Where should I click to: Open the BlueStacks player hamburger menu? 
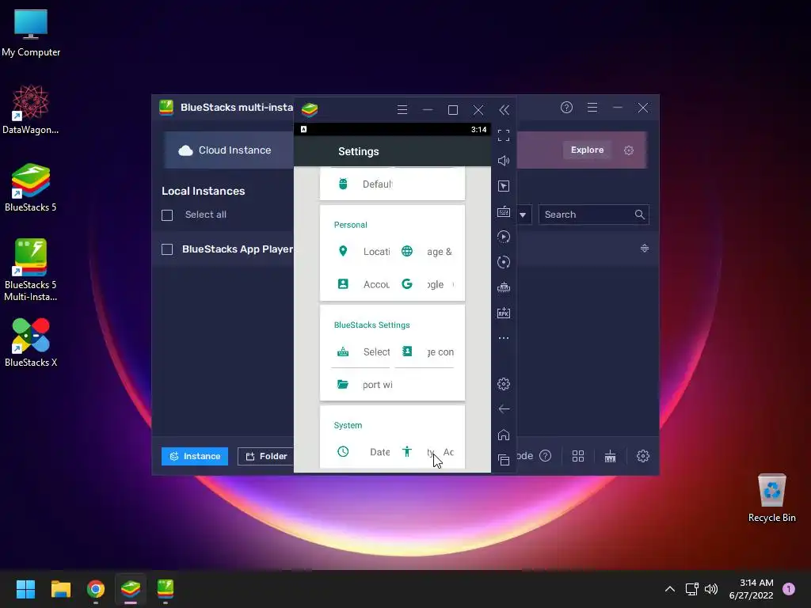402,109
